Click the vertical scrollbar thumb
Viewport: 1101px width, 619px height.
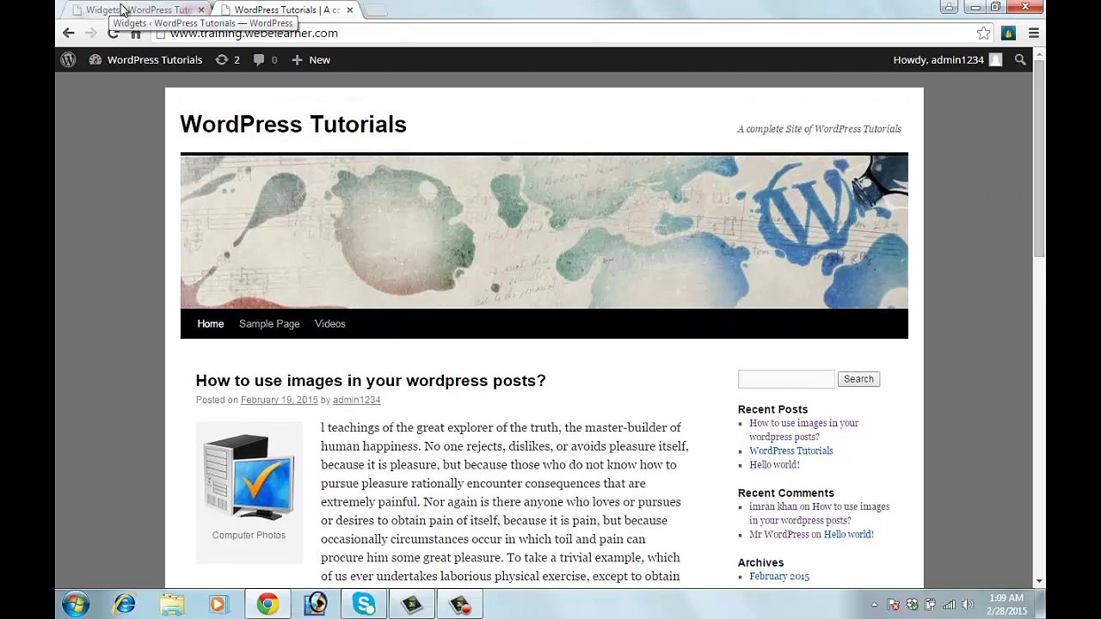[1039, 159]
